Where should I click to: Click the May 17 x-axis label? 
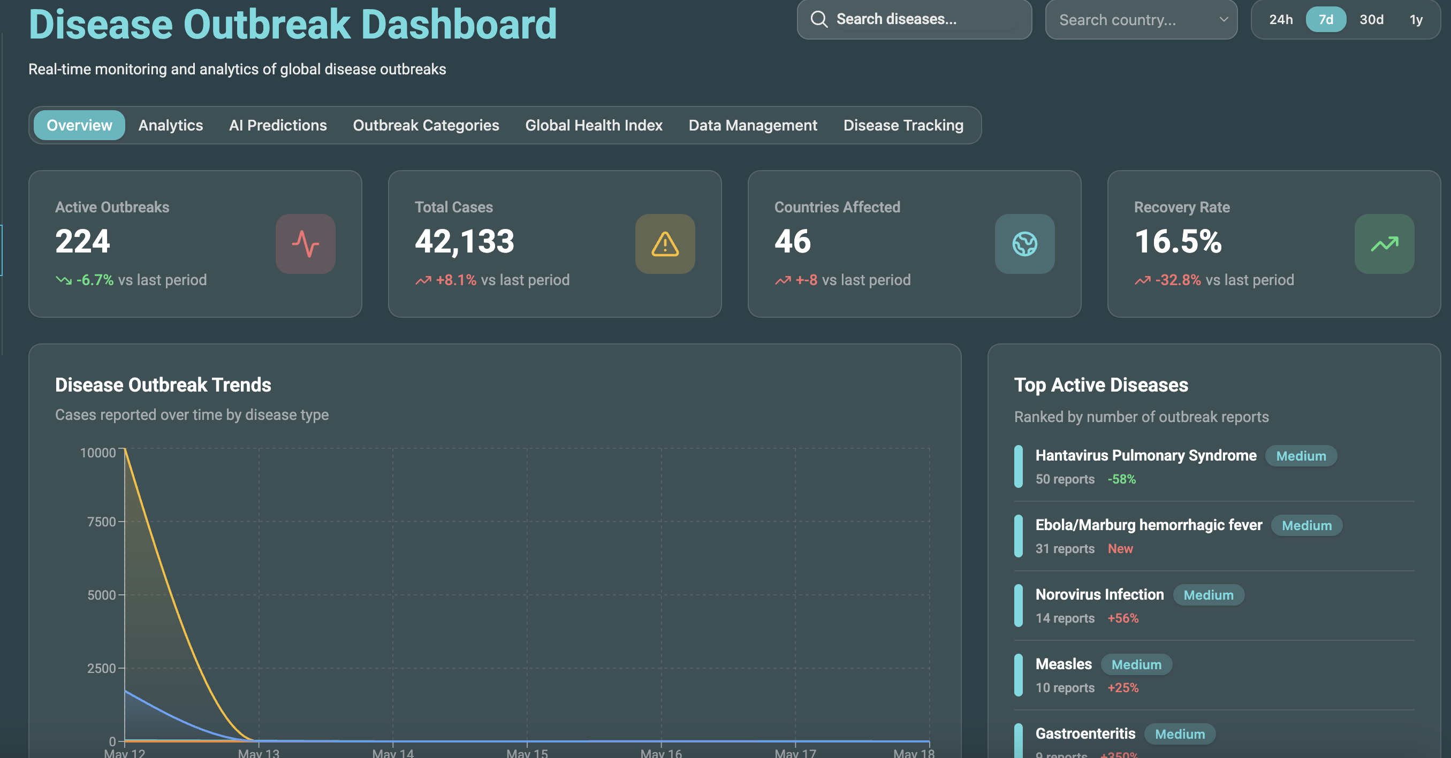pyautogui.click(x=795, y=753)
